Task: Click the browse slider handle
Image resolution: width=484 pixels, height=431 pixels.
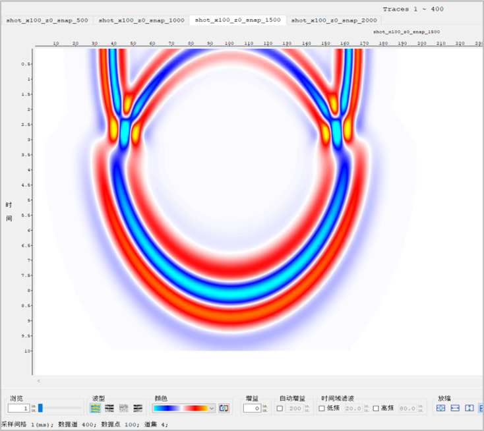Action: tap(40, 409)
